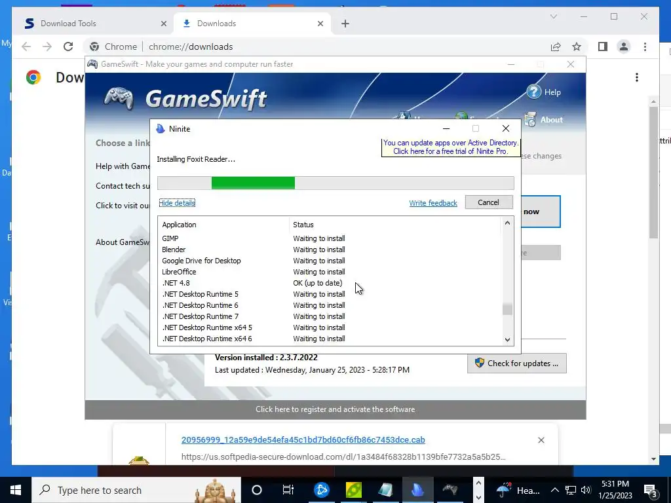Select the GIMP row in application list

click(x=330, y=238)
